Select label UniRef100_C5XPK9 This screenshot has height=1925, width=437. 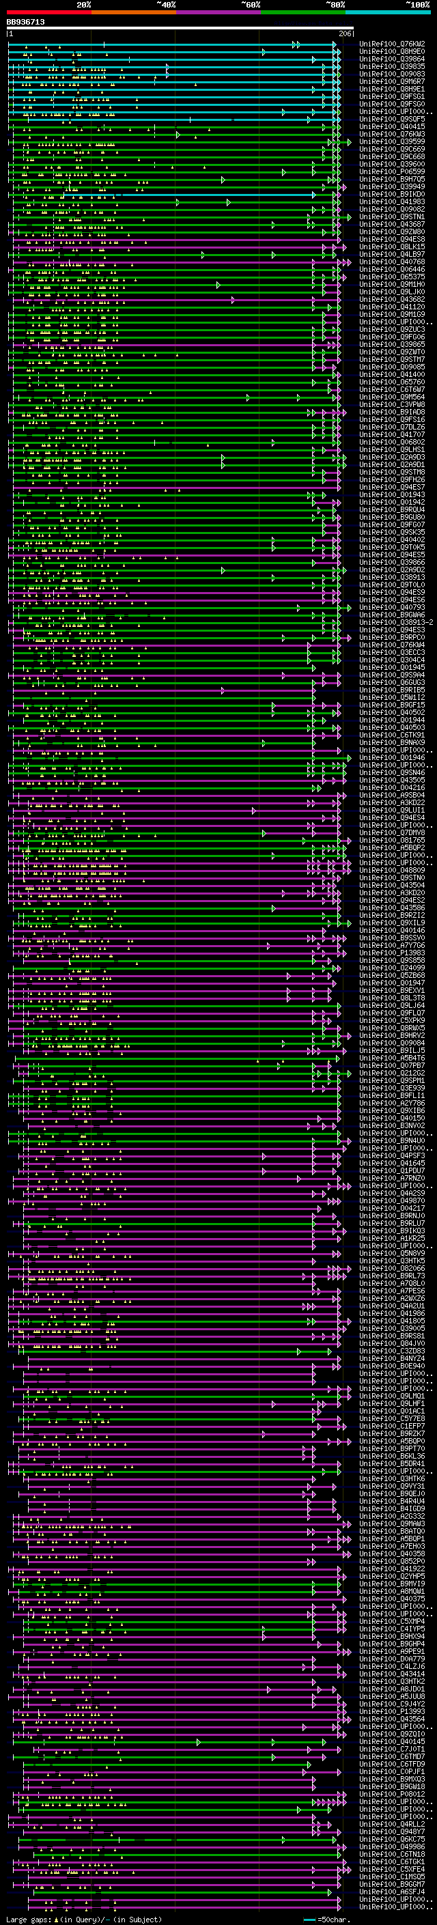[x=392, y=1021]
